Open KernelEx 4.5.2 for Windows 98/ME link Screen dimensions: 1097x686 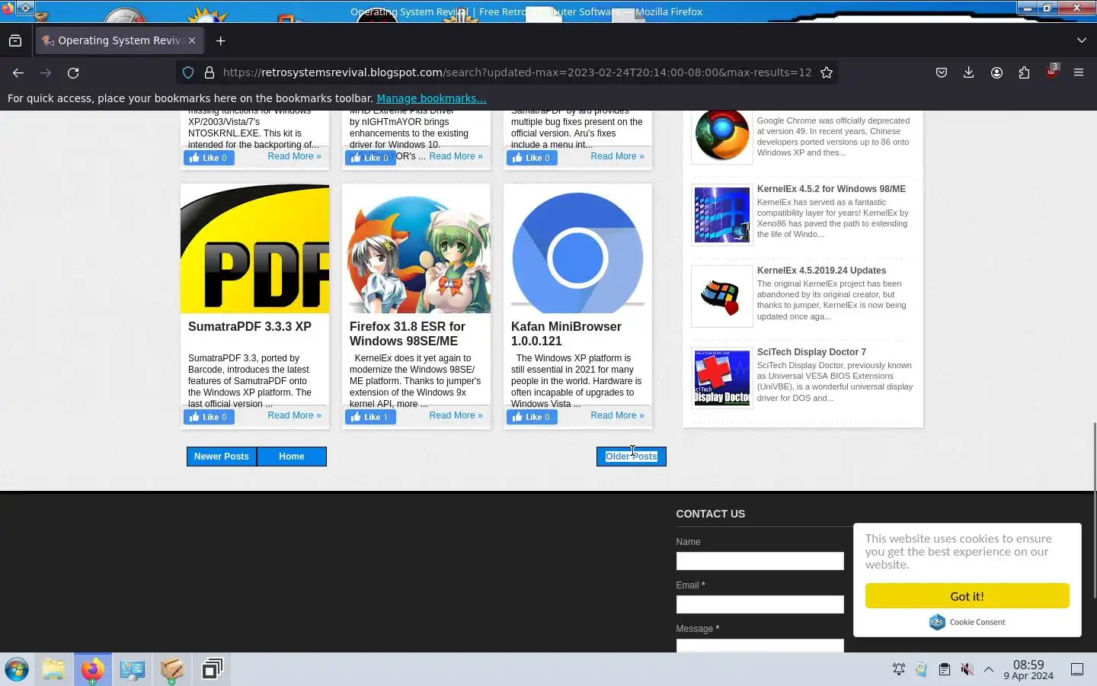coord(831,189)
